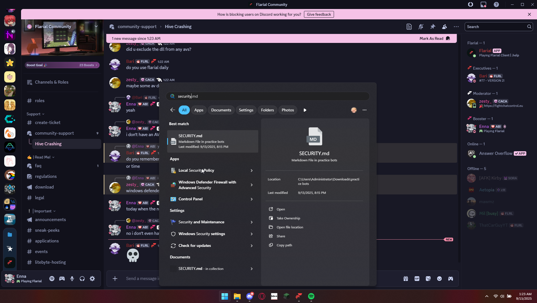Open Discord help question mark icon
This screenshot has height=303, width=537.
[x=496, y=4]
